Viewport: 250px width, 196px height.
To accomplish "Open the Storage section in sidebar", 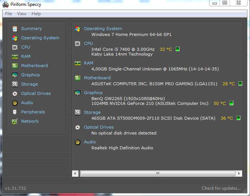I will pos(29,84).
